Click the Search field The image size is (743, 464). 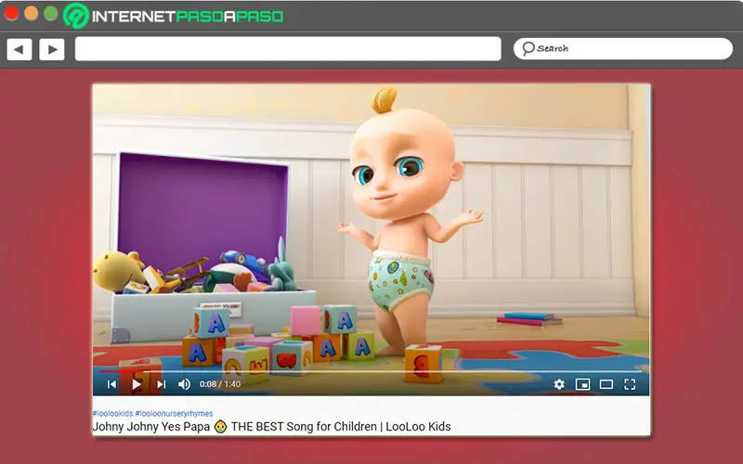coord(623,49)
